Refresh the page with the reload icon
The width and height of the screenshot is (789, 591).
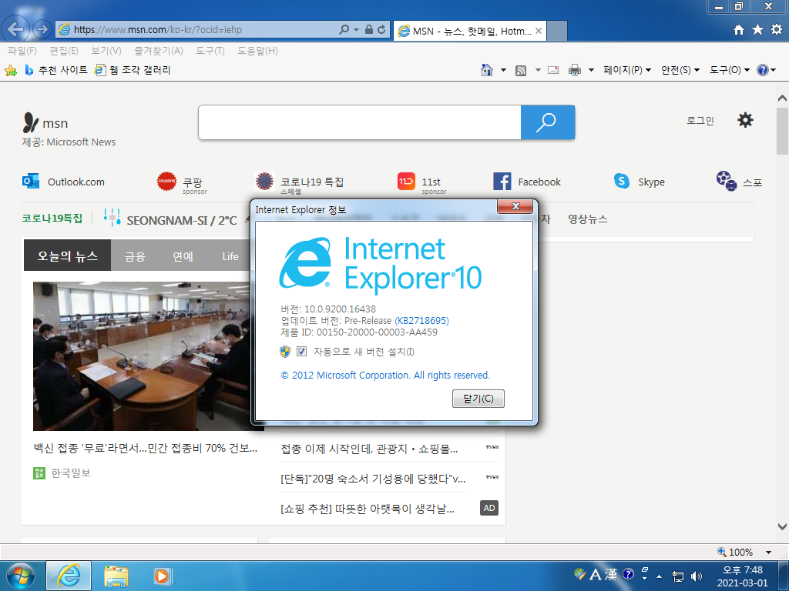[x=381, y=30]
